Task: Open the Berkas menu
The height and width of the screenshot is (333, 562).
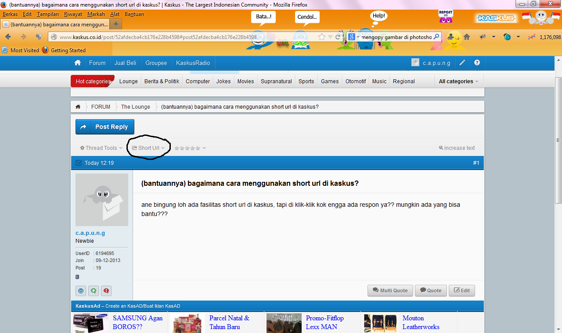Action: tap(10, 14)
